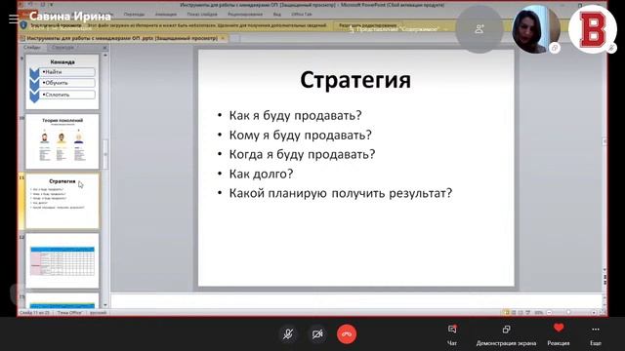The height and width of the screenshot is (351, 625).
Task: Click the normal view icon in status bar
Action: (x=506, y=313)
